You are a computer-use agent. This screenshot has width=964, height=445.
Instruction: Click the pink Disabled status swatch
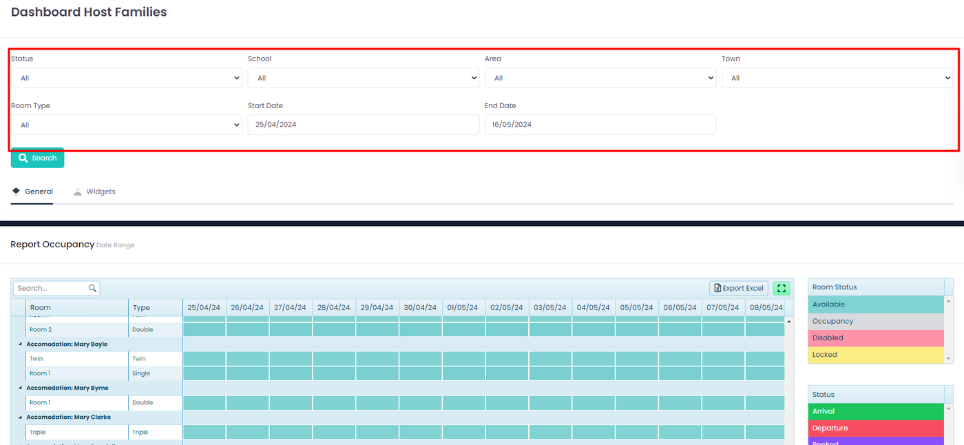pos(875,338)
